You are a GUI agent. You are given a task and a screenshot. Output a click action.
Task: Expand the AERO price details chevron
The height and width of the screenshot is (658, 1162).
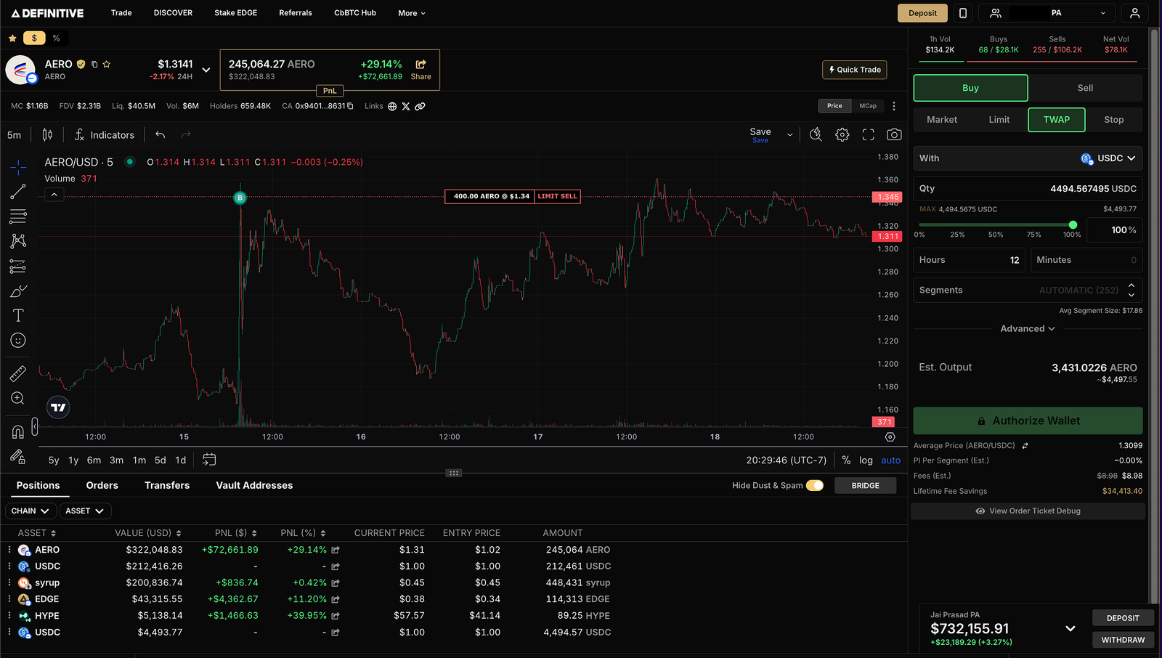point(206,70)
